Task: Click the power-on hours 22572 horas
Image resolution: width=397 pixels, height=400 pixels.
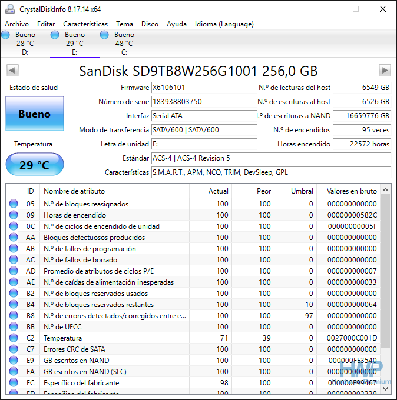Action: 362,144
